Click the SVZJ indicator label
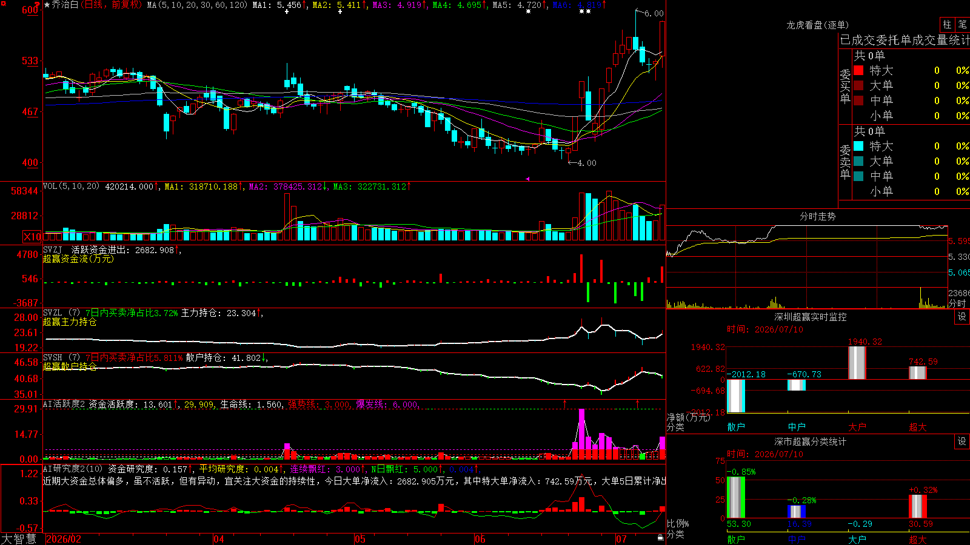 pyautogui.click(x=53, y=249)
